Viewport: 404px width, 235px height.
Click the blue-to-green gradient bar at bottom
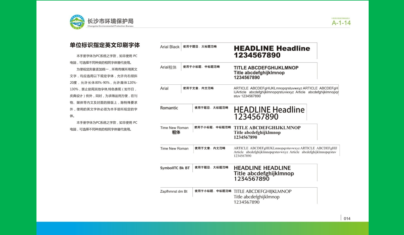(202, 229)
